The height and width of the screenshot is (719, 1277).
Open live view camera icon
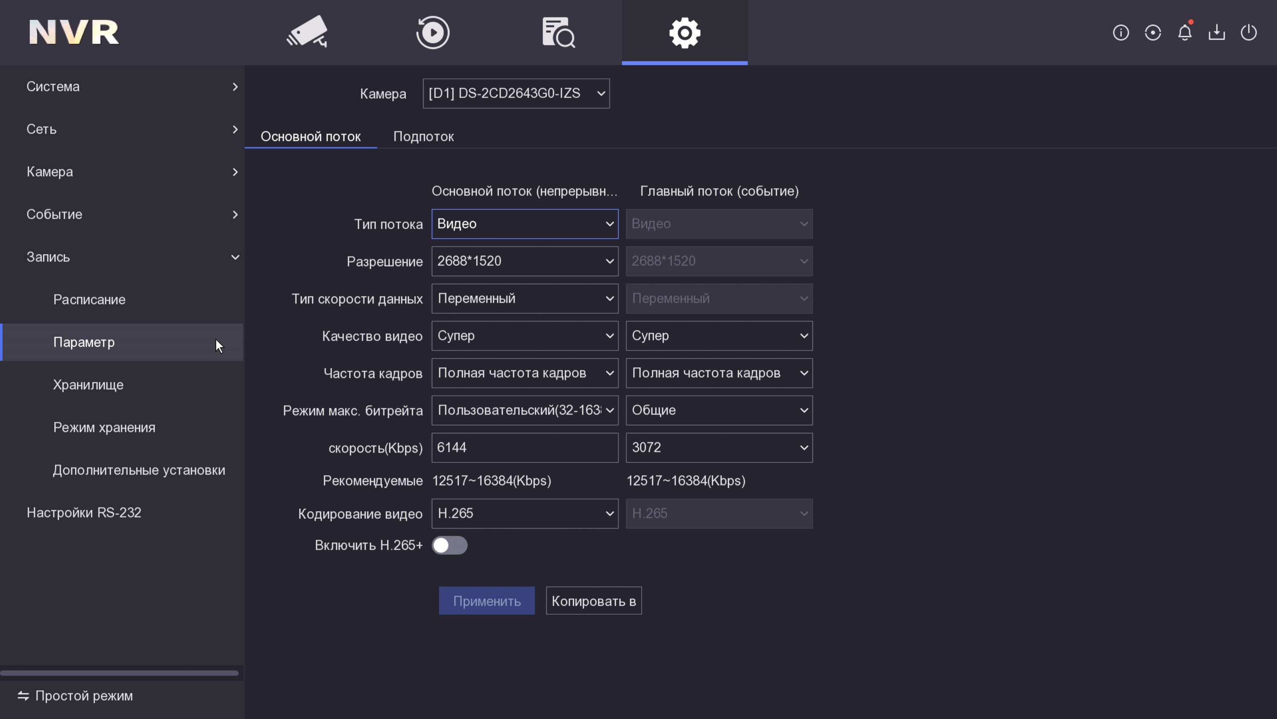307,32
